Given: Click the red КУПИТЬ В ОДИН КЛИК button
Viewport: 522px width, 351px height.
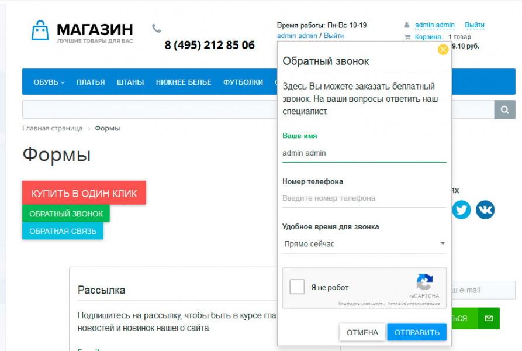Looking at the screenshot, I should point(84,193).
